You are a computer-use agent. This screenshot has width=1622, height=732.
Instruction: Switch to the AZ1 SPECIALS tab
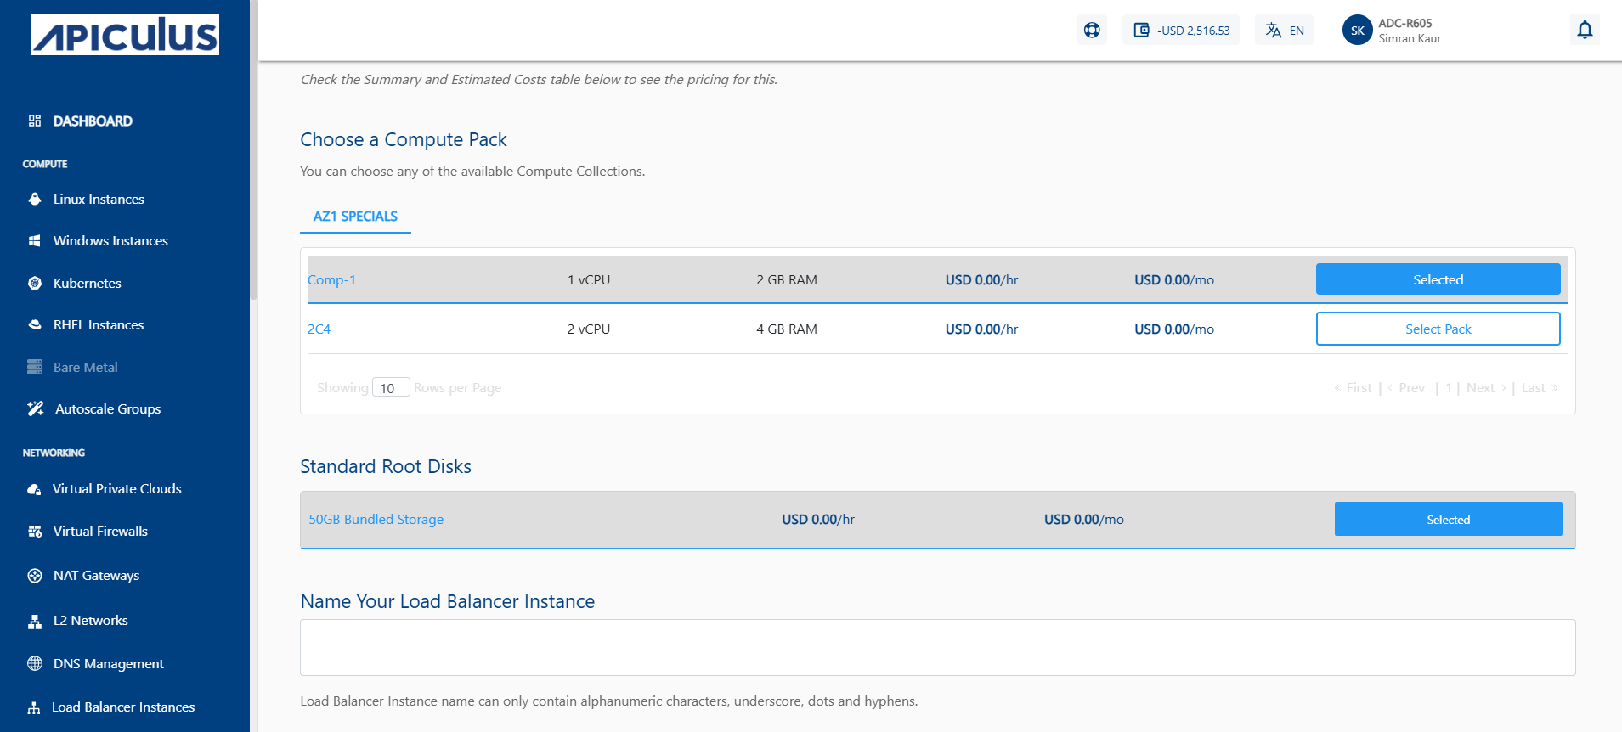click(x=355, y=217)
